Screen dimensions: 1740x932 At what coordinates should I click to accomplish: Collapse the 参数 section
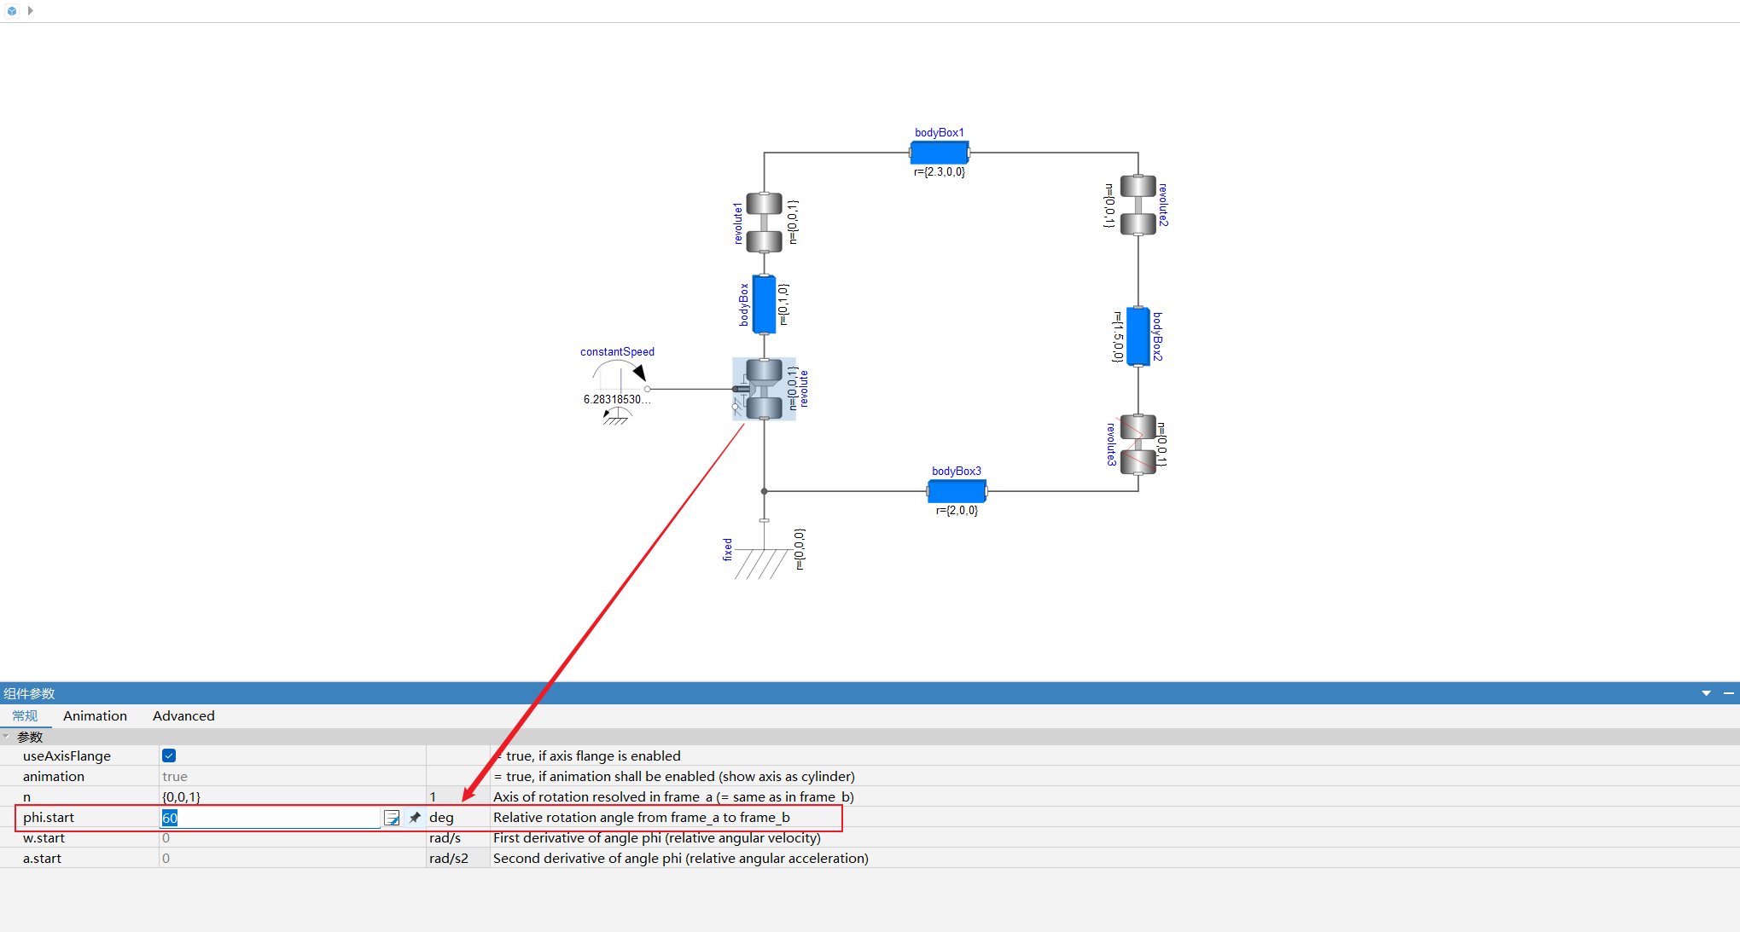pyautogui.click(x=7, y=737)
